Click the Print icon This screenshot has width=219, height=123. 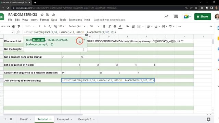click(14, 26)
